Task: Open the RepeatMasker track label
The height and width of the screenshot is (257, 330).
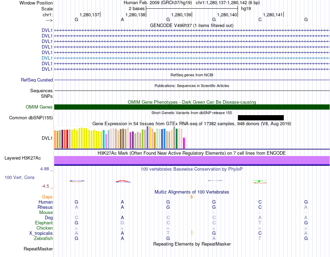Action: tap(38, 249)
